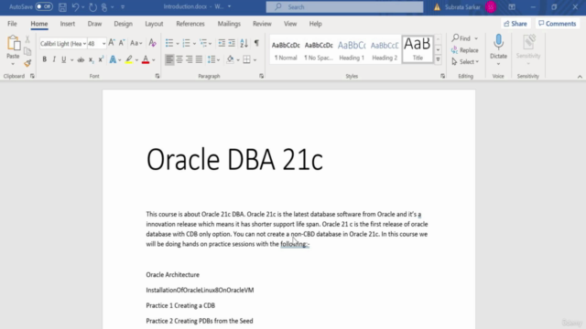
Task: Click the Share button
Action: [x=515, y=24]
